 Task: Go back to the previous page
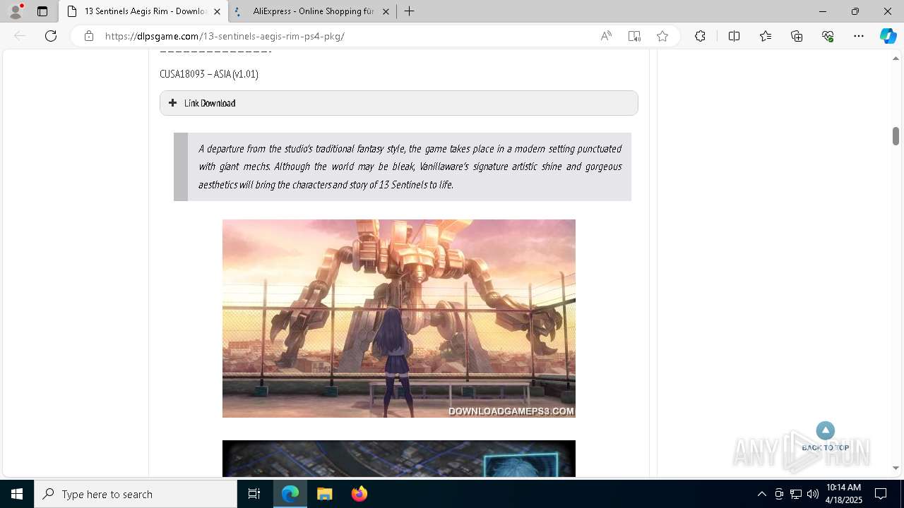[20, 36]
